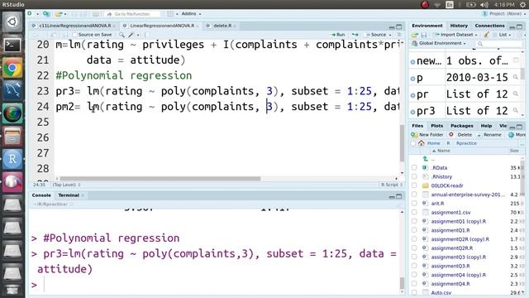This screenshot has height=298, width=529.
Task: Click the wifi network tray icon
Action: click(437, 4)
